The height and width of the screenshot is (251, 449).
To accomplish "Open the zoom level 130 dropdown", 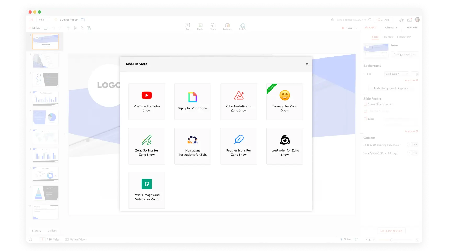I will tap(370, 240).
